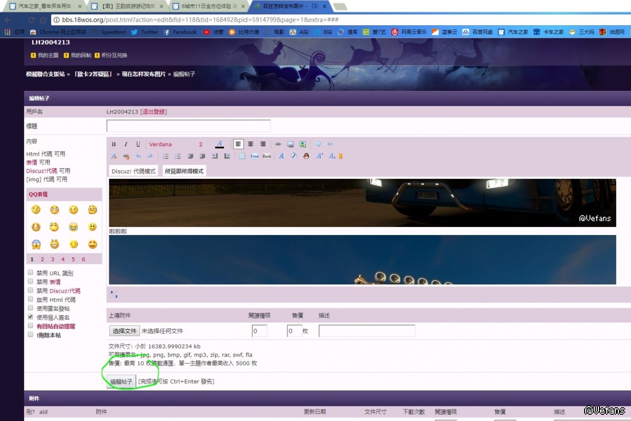The width and height of the screenshot is (631, 421).
Task: Open the font color picker
Action: point(220,145)
